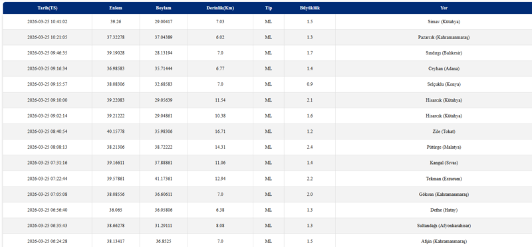532x247 pixels.
Task: Click the Tip column header
Action: click(x=269, y=8)
